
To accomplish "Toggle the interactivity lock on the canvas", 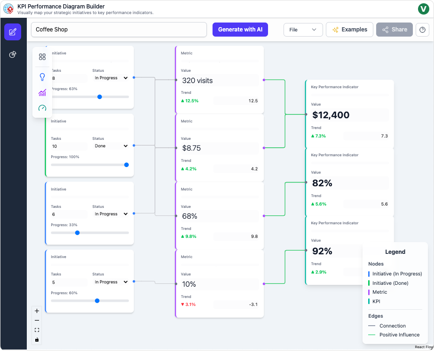I will pyautogui.click(x=37, y=339).
